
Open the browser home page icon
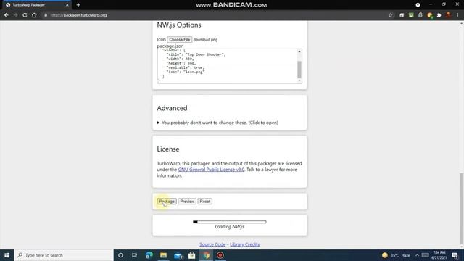click(x=34, y=15)
